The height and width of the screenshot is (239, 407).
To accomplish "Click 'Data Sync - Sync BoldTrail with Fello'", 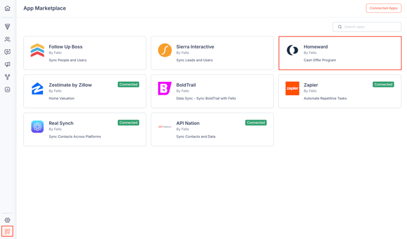I will 206,98.
